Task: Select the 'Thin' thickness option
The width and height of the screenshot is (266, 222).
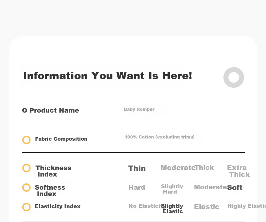Action: 137,168
